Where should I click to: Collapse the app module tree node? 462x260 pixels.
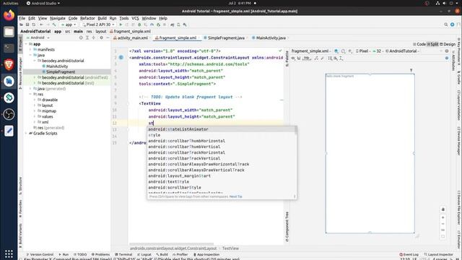coord(26,44)
